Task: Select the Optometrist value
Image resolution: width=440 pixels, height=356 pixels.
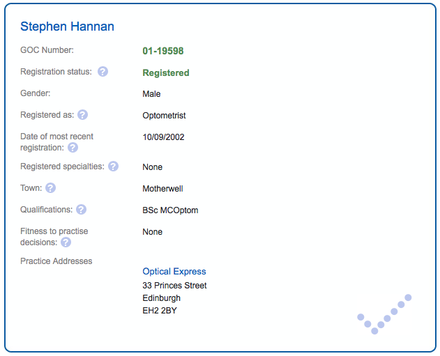Action: tap(164, 116)
